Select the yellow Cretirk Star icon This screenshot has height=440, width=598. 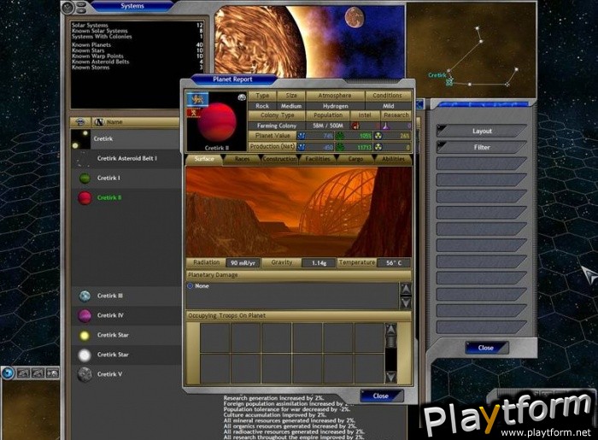[x=85, y=336]
